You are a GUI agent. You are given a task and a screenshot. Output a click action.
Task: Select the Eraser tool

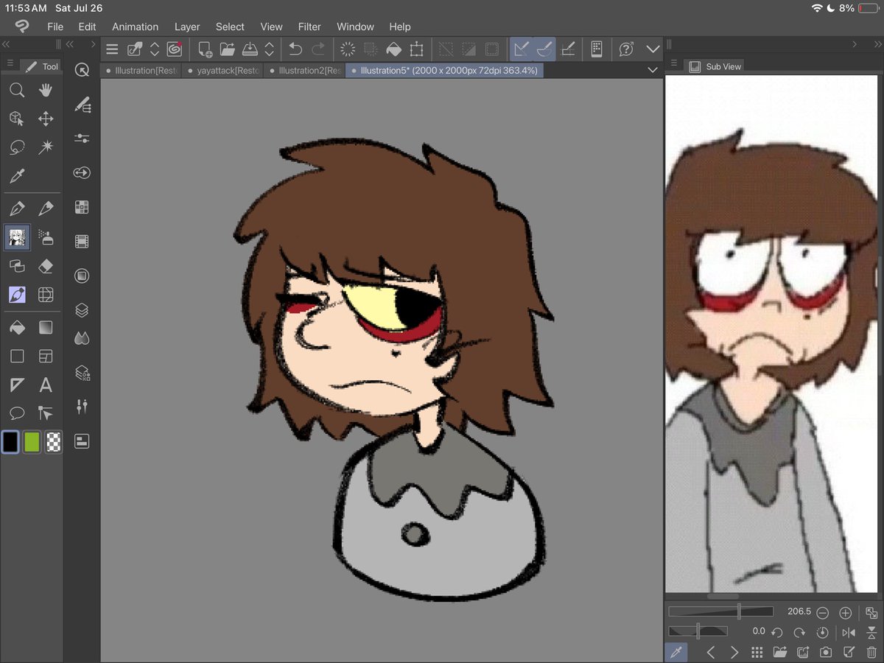(x=46, y=266)
